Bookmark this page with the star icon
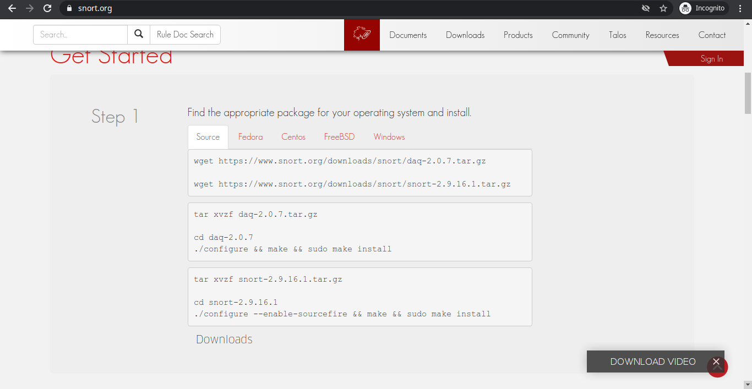752x389 pixels. coord(663,8)
